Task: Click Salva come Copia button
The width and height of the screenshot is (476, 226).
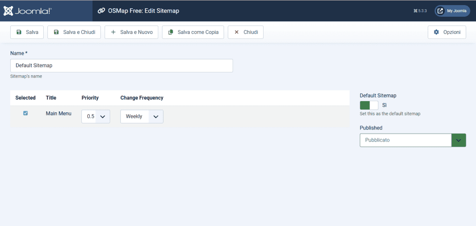Action: click(193, 32)
